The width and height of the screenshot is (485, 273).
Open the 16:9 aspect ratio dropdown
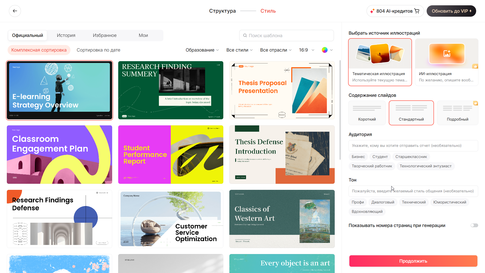pos(306,50)
